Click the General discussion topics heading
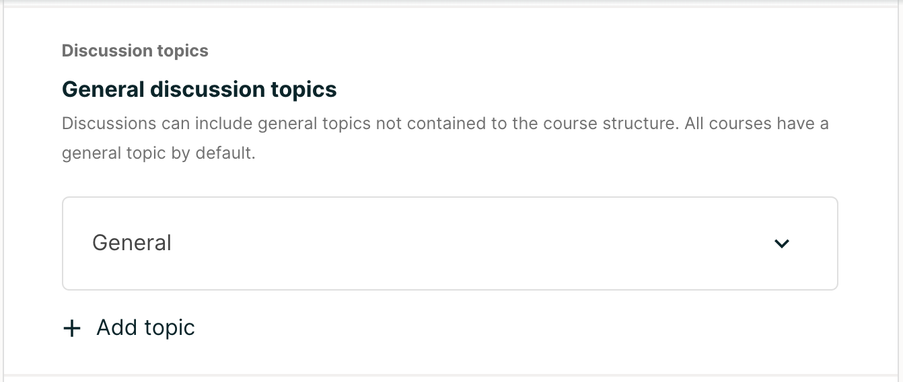Screen dimensions: 903x382 click(x=199, y=89)
